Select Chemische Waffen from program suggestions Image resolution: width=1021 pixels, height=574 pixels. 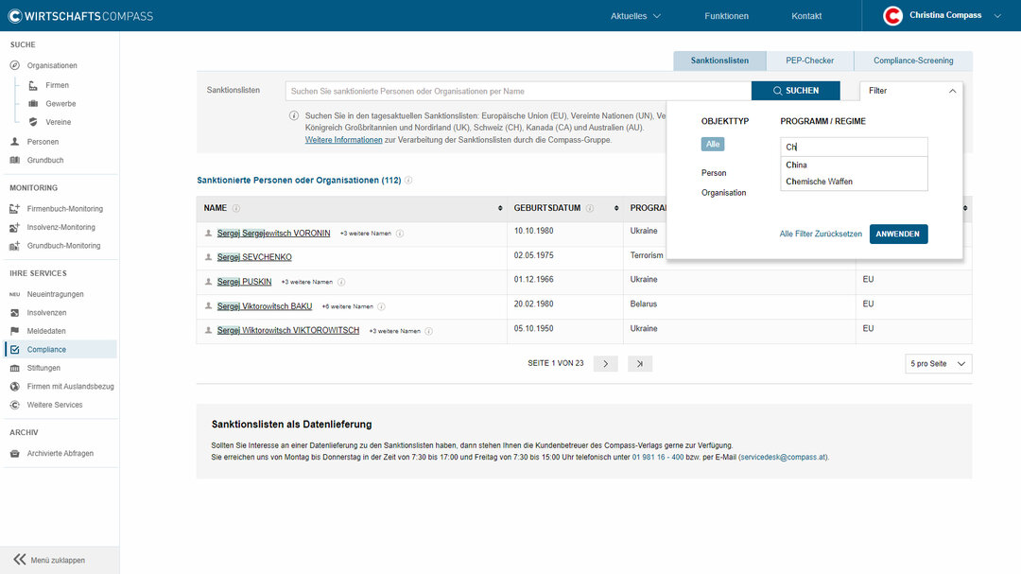pos(819,182)
